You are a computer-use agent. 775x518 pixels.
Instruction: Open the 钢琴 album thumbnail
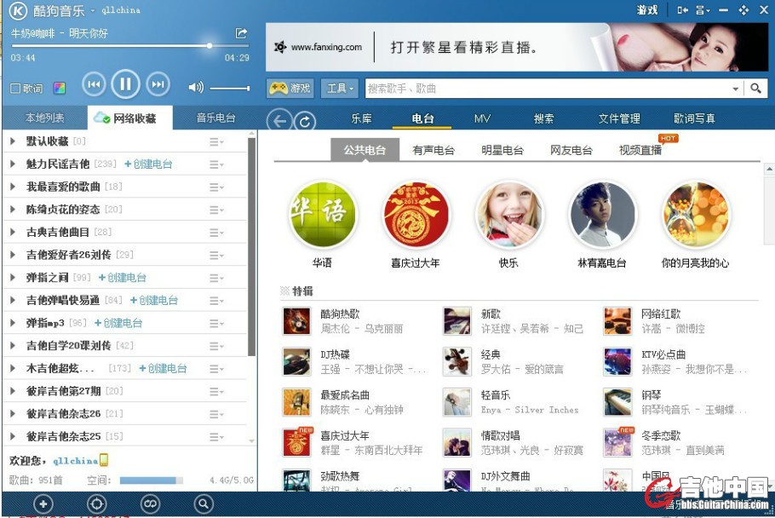pos(617,402)
